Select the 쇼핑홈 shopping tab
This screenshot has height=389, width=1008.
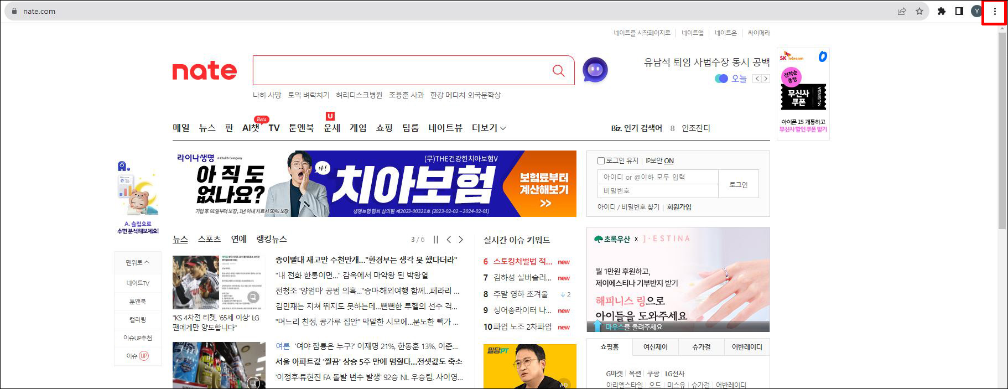609,347
